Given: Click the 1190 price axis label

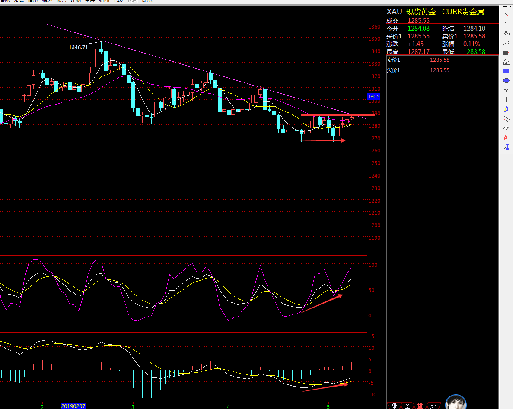Looking at the screenshot, I should click(374, 238).
